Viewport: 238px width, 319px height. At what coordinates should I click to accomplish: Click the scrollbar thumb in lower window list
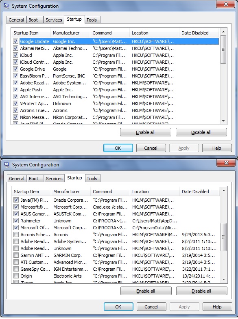(224, 237)
